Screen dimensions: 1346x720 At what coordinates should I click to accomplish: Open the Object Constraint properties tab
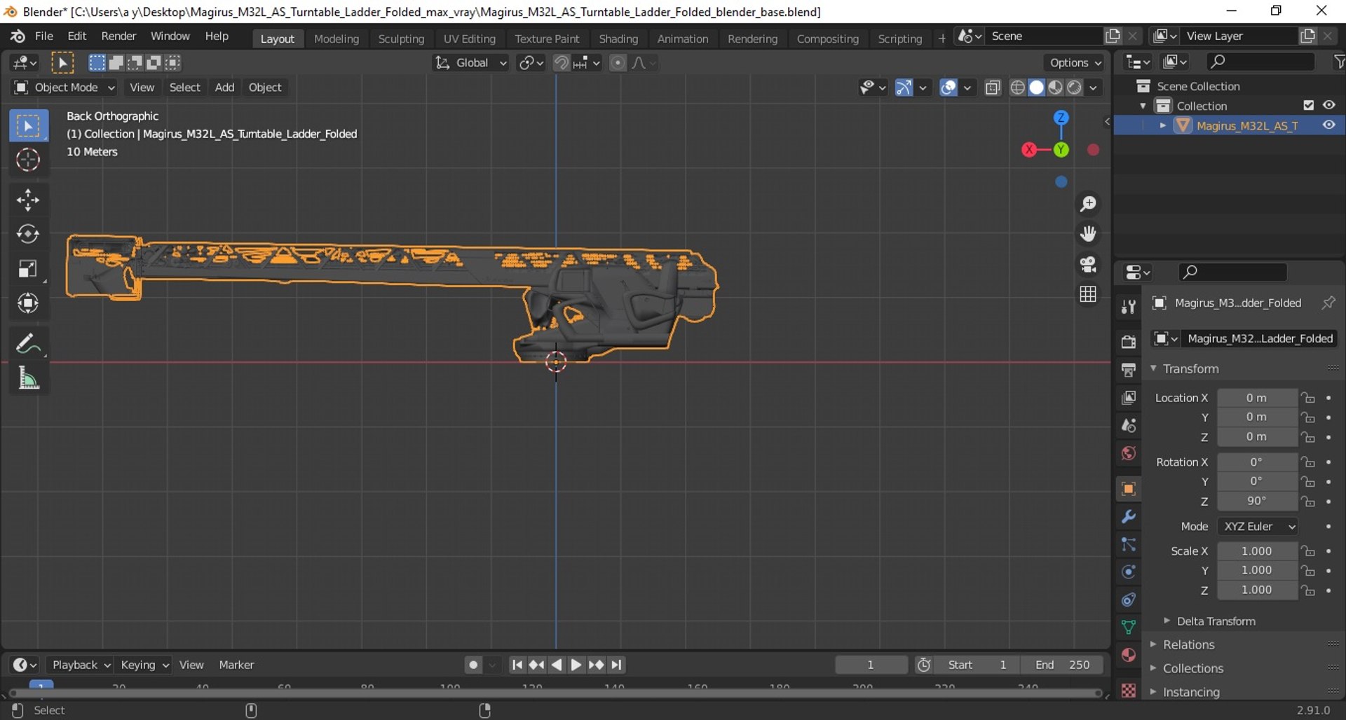coord(1128,600)
